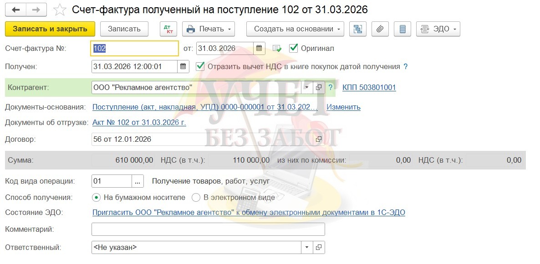The width and height of the screenshot is (540, 264).
Task: Open the list icon next to ЭДО
Action: [402, 29]
